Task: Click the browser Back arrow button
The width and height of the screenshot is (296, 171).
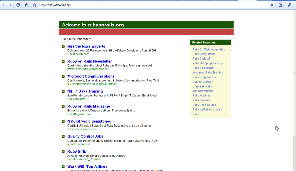Action: coord(4,5)
